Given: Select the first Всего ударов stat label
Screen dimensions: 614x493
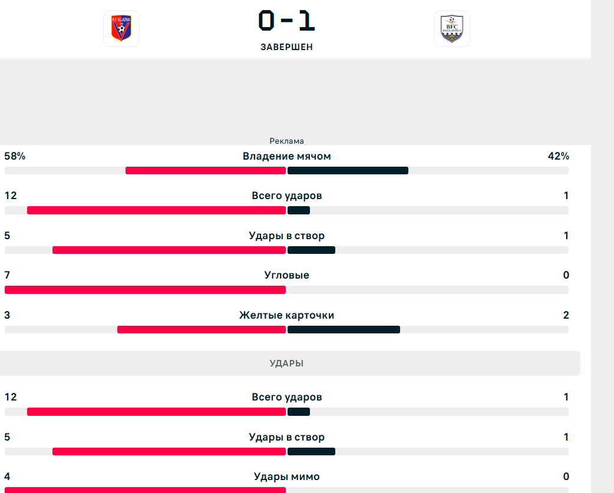Looking at the screenshot, I should click(x=286, y=196).
